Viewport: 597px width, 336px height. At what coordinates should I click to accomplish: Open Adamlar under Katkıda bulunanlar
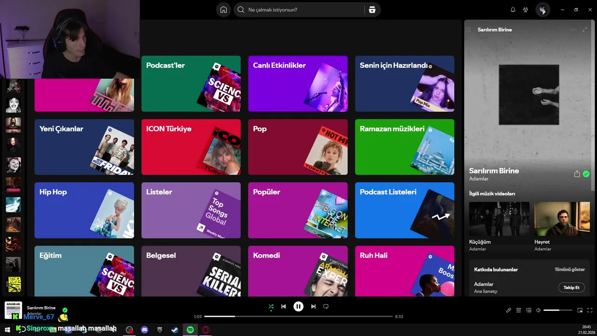tap(484, 284)
